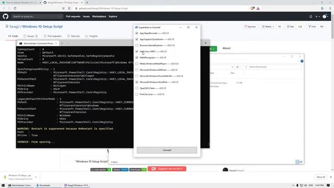The width and height of the screenshot is (334, 188).
Task: Click the Brave Shields lion icon
Action: point(253,8)
